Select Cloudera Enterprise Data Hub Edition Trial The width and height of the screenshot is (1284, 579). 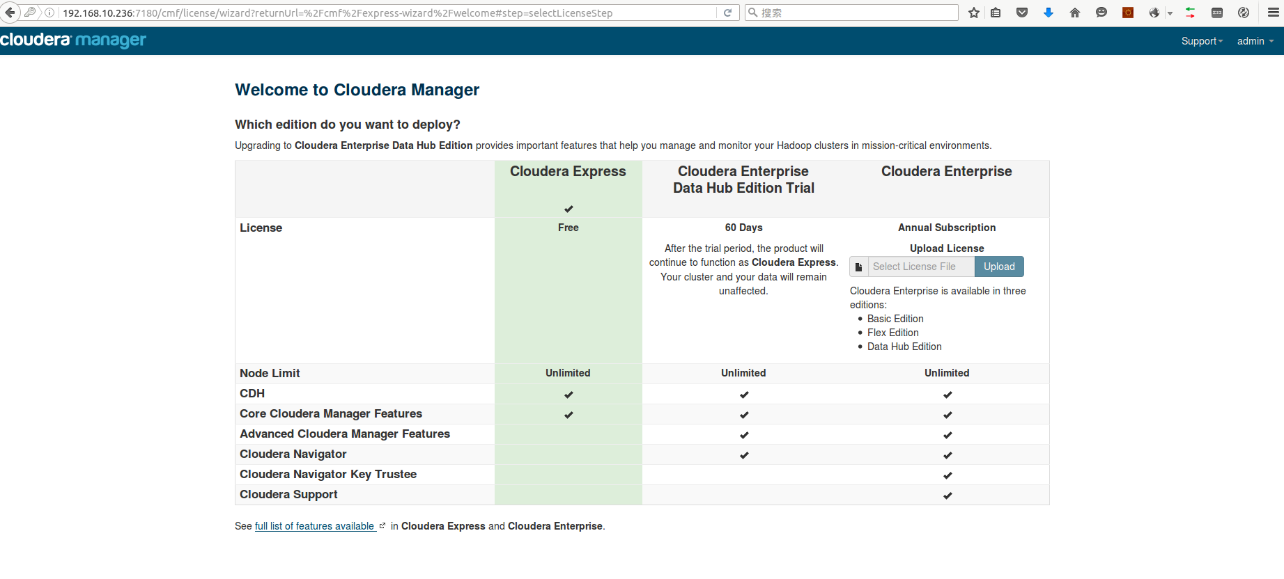pos(743,180)
